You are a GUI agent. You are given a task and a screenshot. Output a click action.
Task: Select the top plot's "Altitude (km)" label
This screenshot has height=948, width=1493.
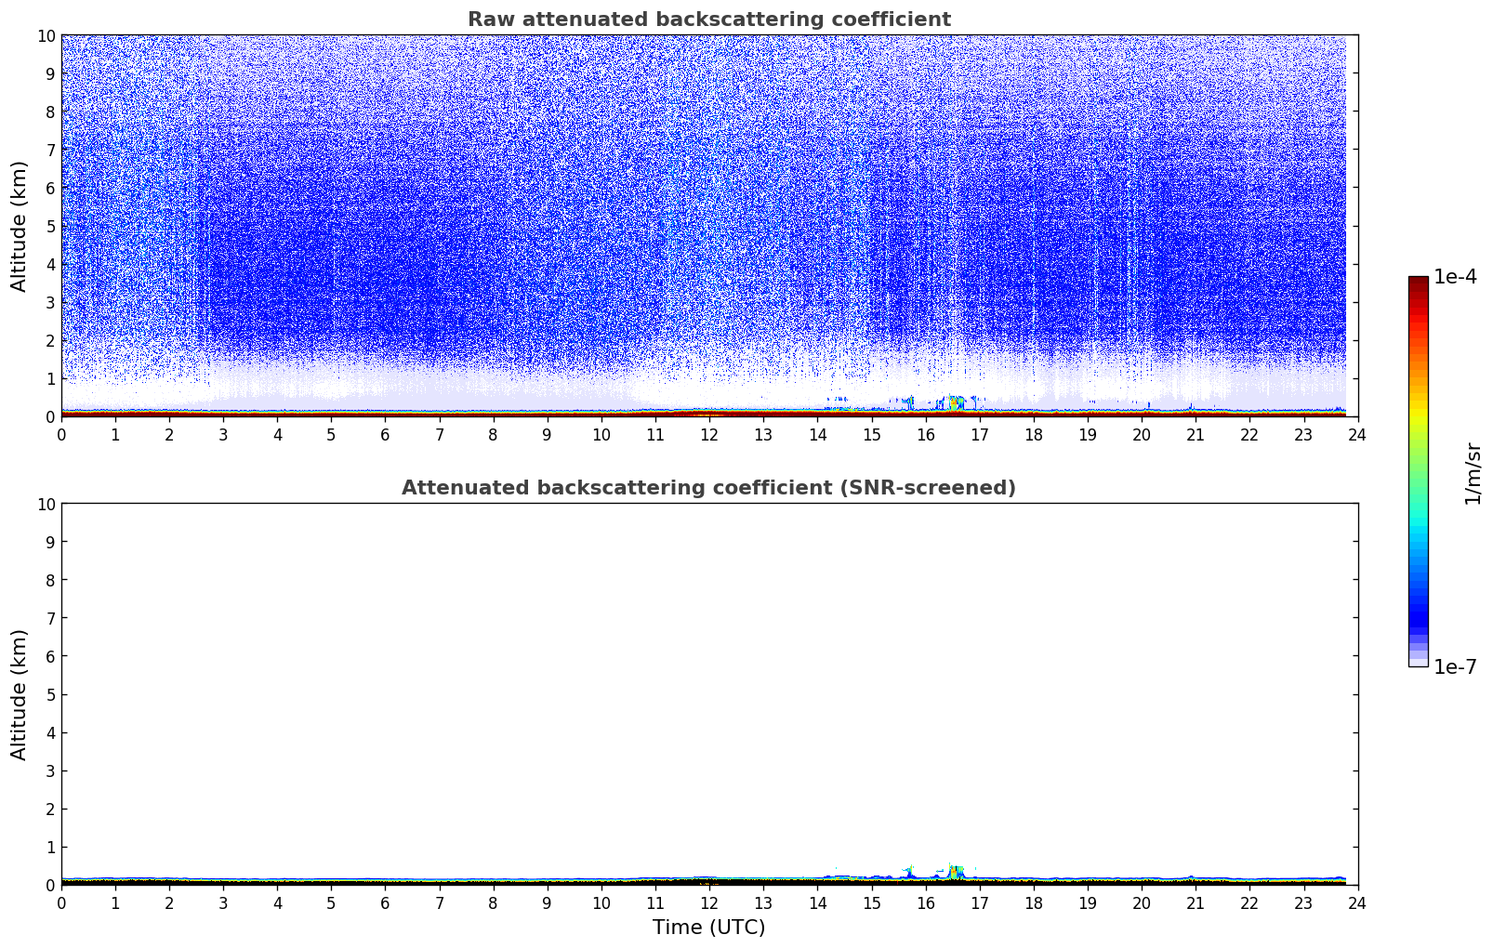point(20,226)
